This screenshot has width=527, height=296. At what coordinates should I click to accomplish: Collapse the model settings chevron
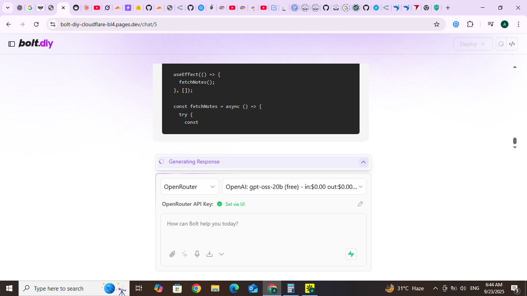[x=221, y=254]
